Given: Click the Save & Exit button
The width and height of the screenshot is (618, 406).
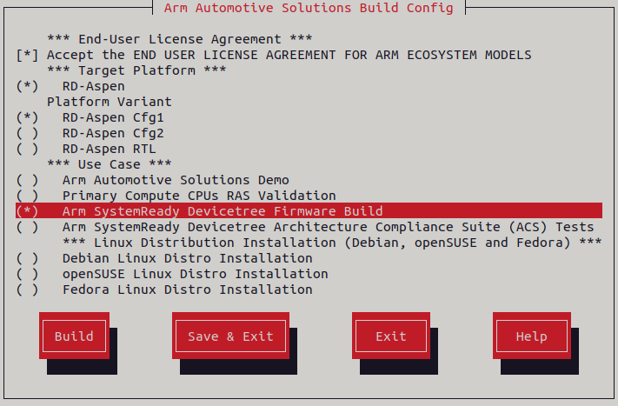Looking at the screenshot, I should coord(230,336).
